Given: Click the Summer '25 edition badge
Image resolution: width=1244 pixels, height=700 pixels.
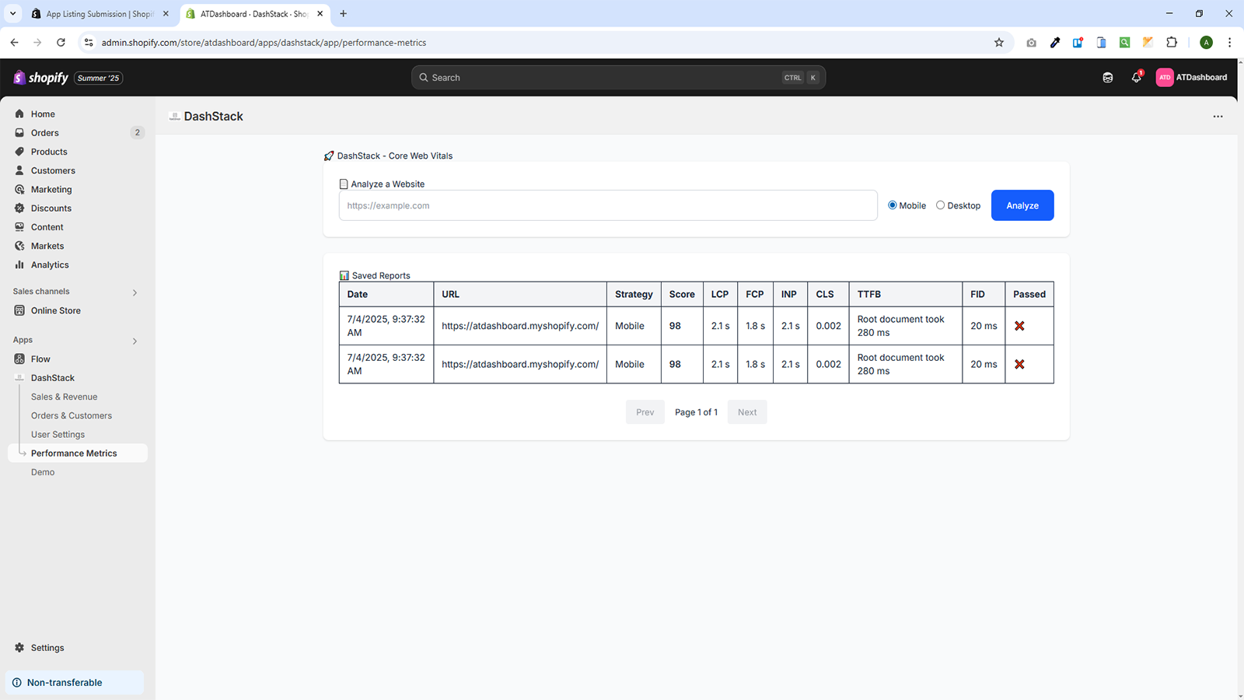Looking at the screenshot, I should pyautogui.click(x=98, y=78).
